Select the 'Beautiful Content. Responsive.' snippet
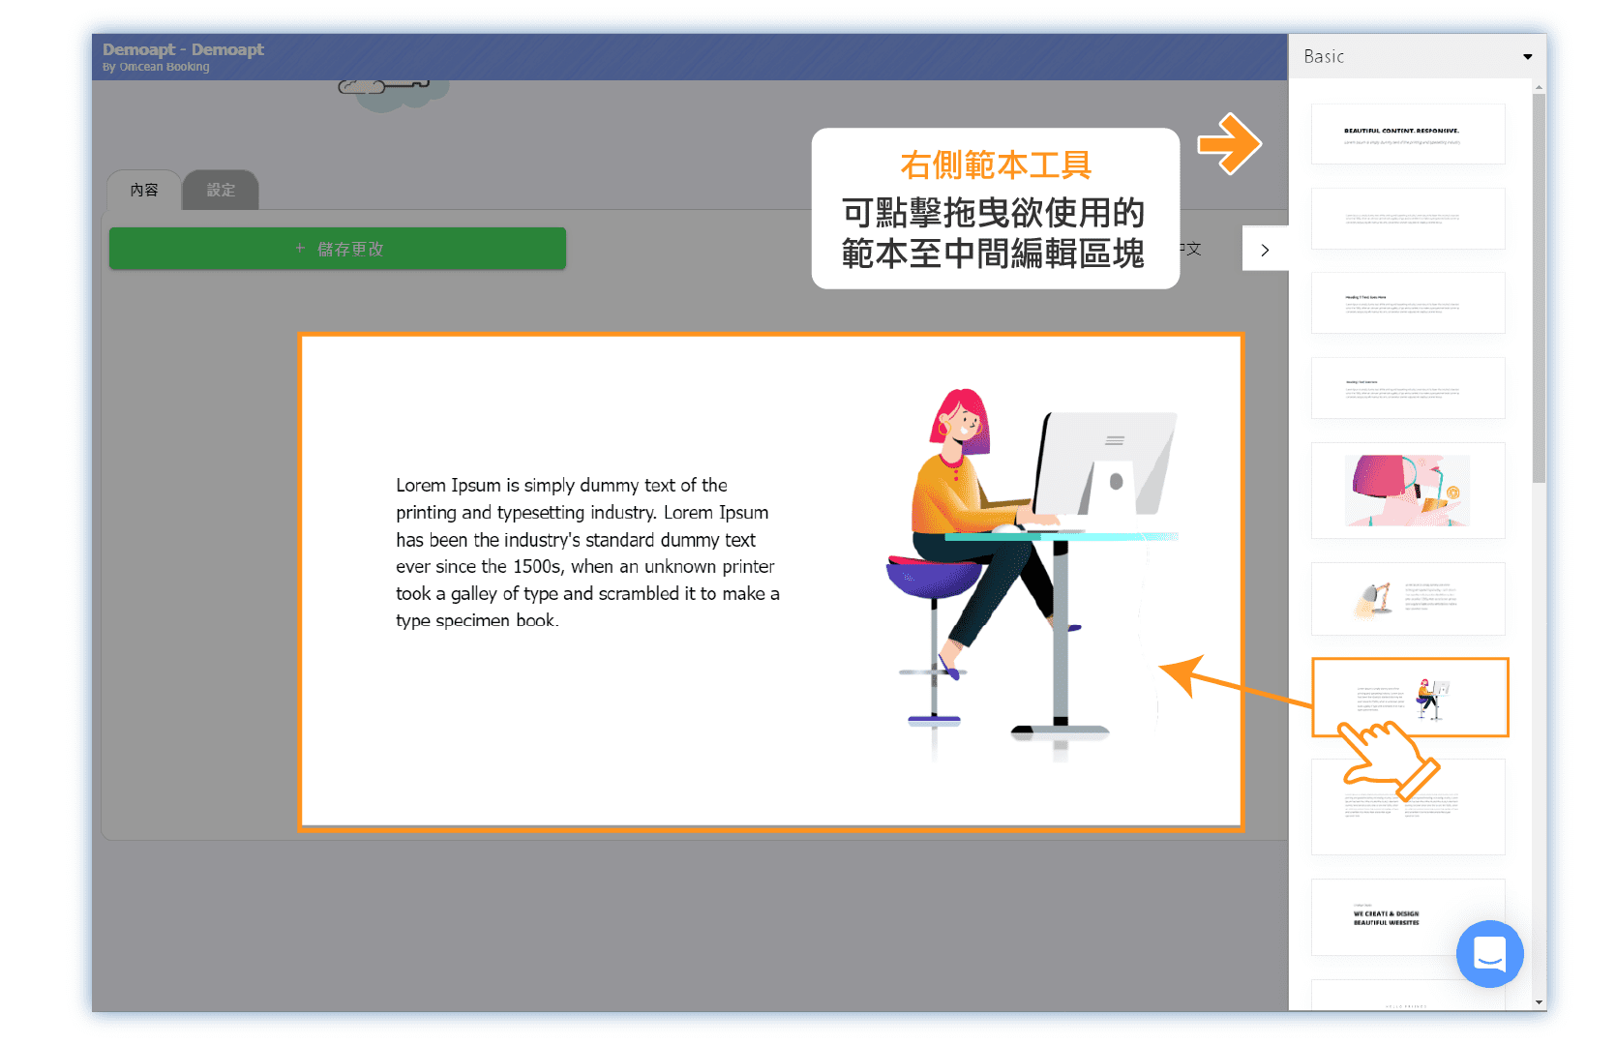 [1407, 134]
